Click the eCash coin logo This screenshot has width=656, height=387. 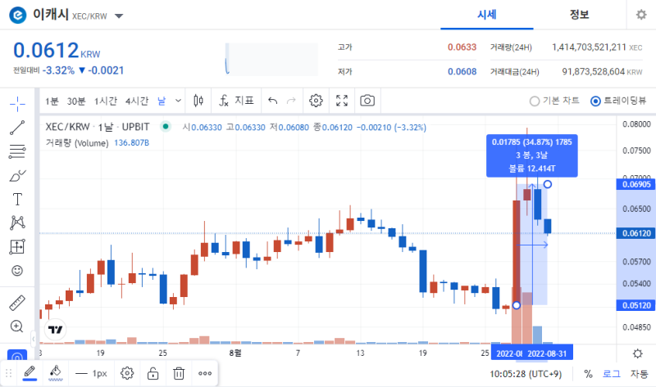pyautogui.click(x=17, y=16)
